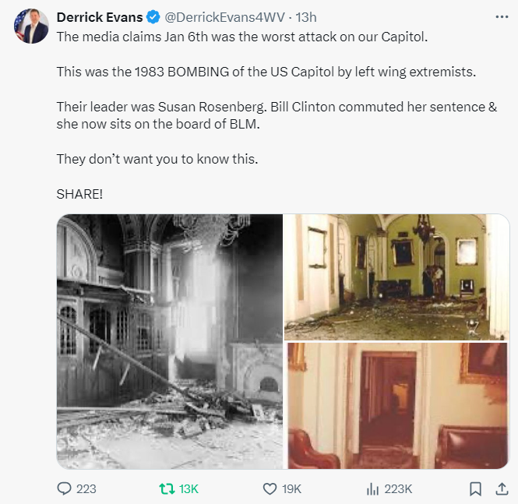Open the black-and-white rubble photo
The width and height of the screenshot is (518, 504).
(170, 341)
